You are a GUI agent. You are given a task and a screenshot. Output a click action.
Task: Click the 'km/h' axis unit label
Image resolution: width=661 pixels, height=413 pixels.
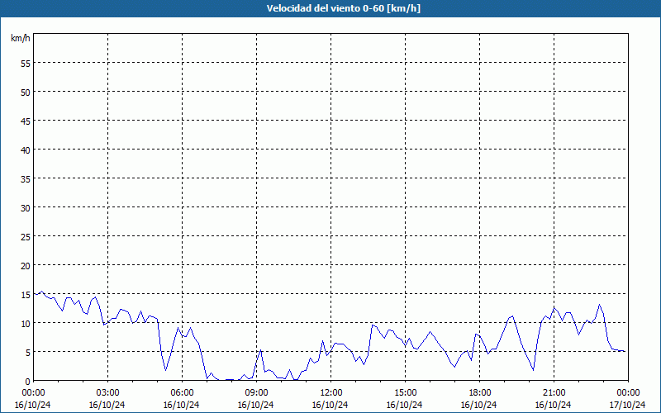coord(20,38)
